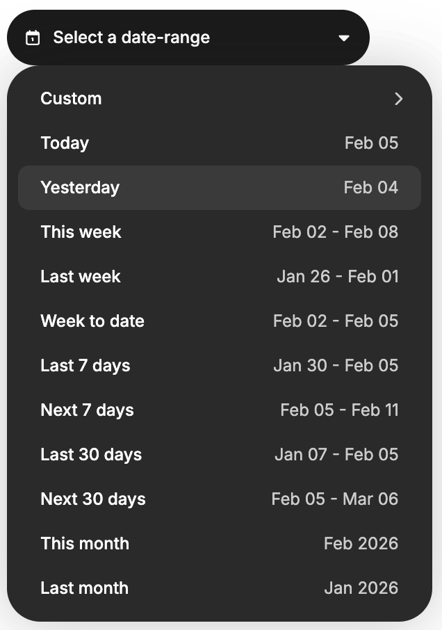442x630 pixels.
Task: Click the Jan 2026 date label
Action: pyautogui.click(x=361, y=588)
